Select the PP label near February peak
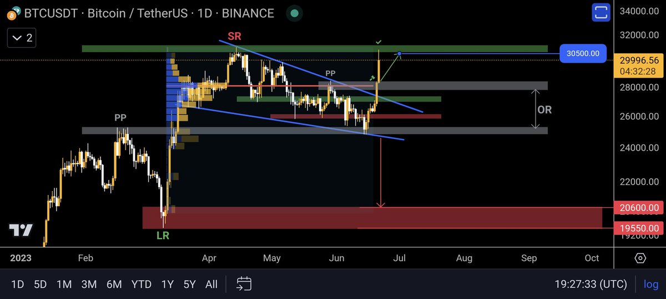Screen dimensions: 666x299 pyautogui.click(x=120, y=118)
